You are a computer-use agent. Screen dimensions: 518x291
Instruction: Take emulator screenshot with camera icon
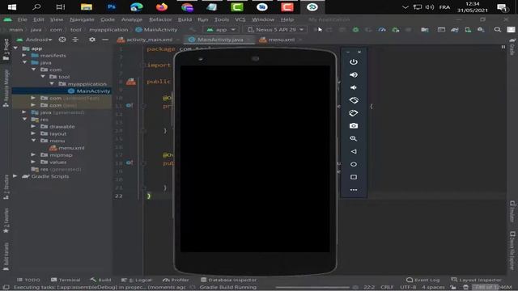[x=354, y=126]
